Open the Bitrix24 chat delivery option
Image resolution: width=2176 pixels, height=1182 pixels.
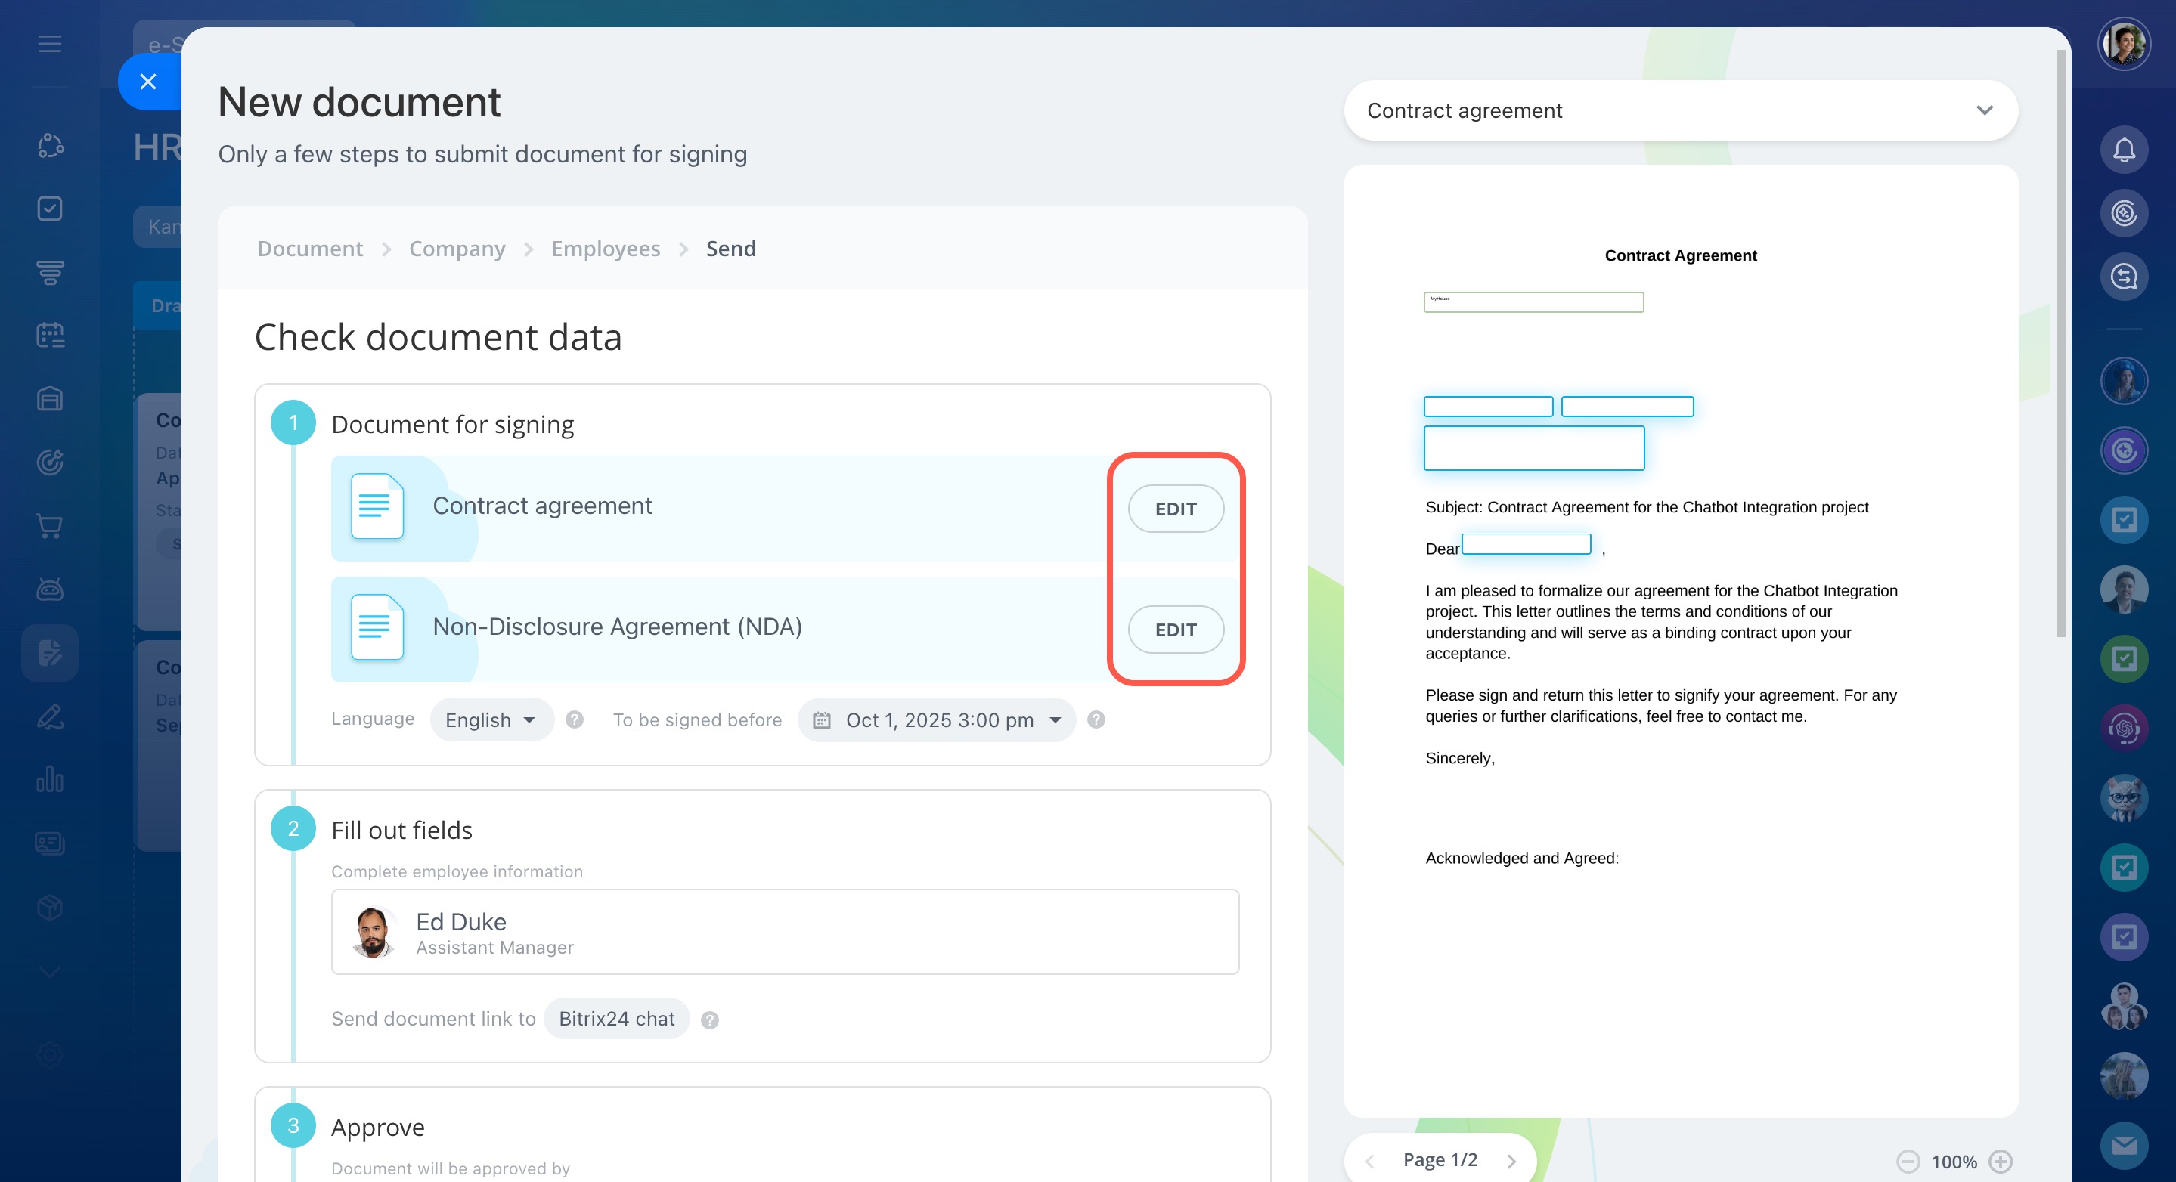tap(617, 1019)
